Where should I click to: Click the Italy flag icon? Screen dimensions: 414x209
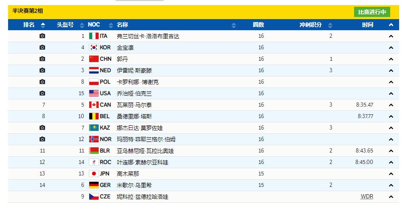pyautogui.click(x=94, y=36)
